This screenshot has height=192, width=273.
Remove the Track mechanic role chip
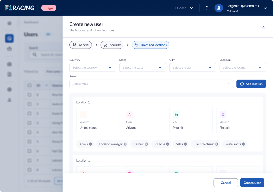tap(217, 144)
